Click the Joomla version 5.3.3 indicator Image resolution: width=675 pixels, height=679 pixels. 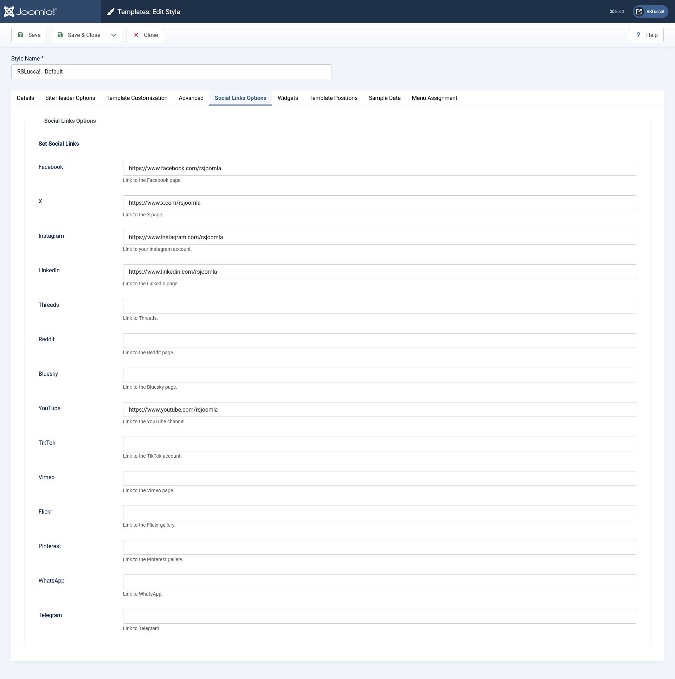pyautogui.click(x=617, y=12)
